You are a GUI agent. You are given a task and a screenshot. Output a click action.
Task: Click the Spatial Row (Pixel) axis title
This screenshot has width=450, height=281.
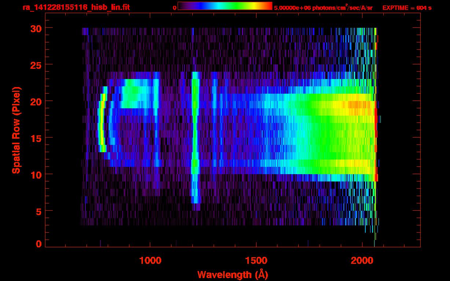[16, 130]
